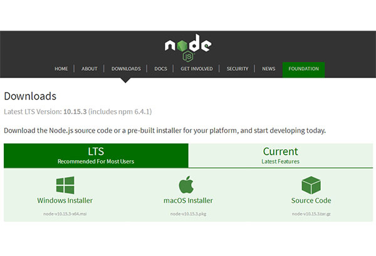
Task: Click the Windows logo icon
Action: coord(65,185)
